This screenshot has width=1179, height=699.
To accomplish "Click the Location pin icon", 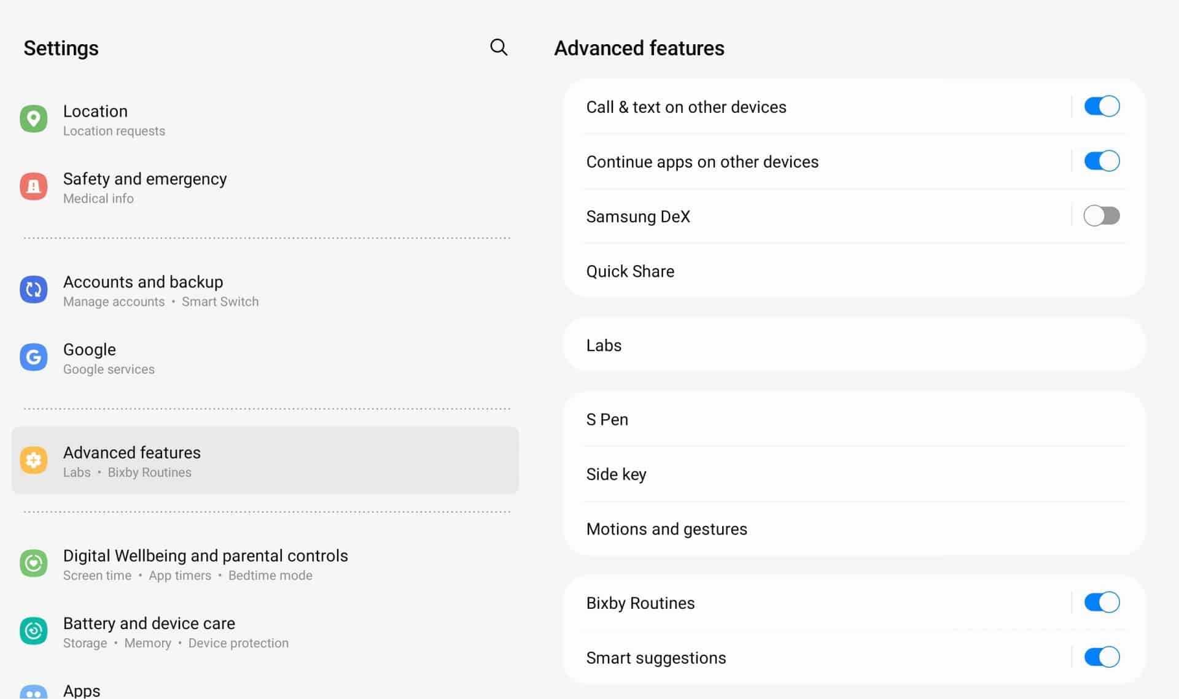I will point(34,118).
